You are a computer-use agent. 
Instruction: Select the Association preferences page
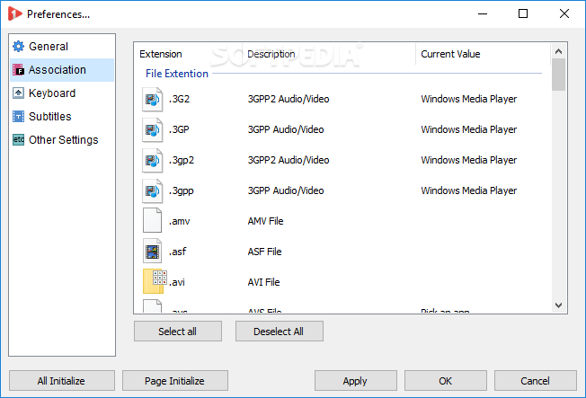[62, 70]
